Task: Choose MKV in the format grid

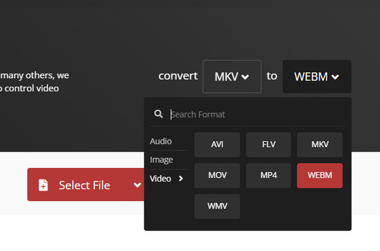Action: point(320,145)
